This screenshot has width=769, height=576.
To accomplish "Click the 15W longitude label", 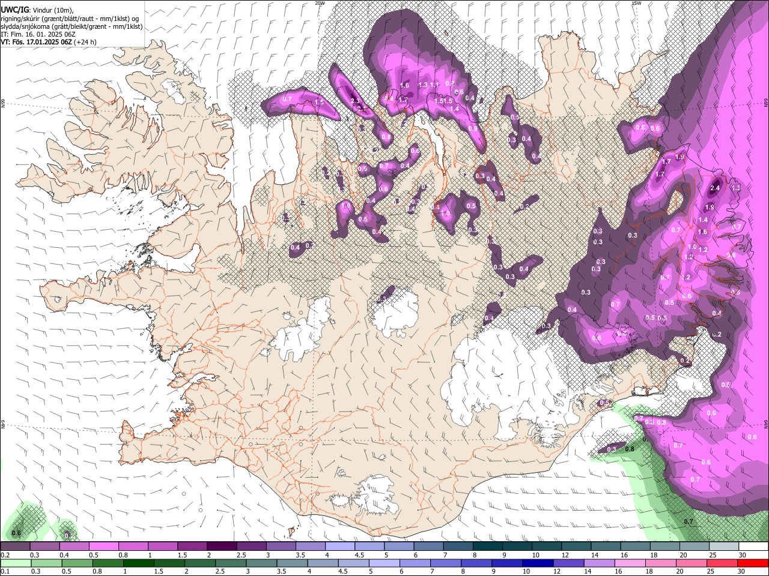I will 636,3.
